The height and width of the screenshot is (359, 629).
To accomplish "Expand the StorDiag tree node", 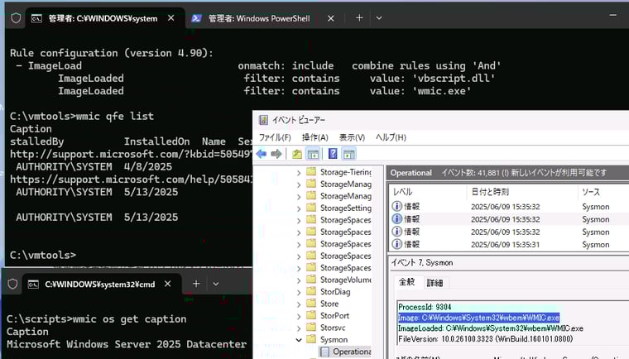I will (x=299, y=293).
